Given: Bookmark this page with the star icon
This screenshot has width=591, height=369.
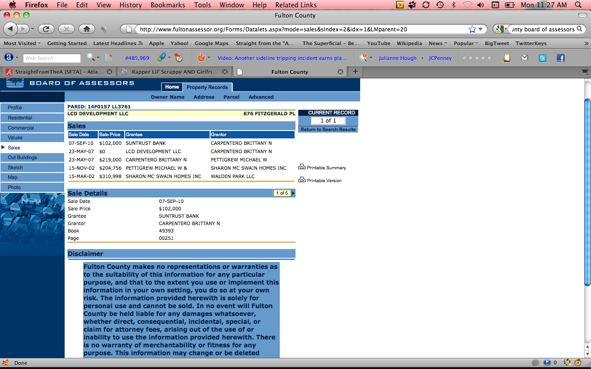Looking at the screenshot, I should (x=472, y=29).
